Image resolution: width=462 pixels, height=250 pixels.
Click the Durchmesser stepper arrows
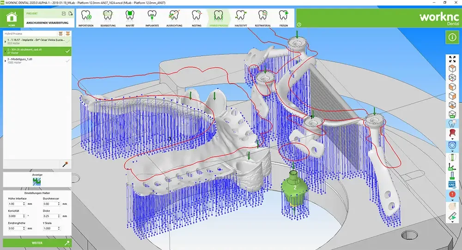(x=59, y=204)
